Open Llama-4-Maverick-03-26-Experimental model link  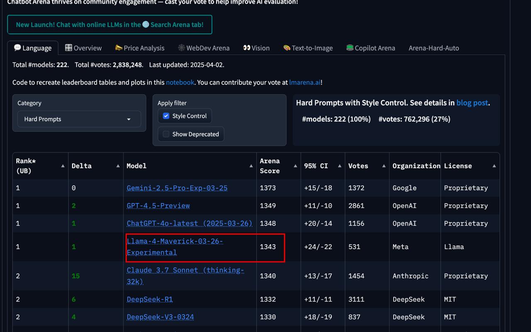point(175,247)
